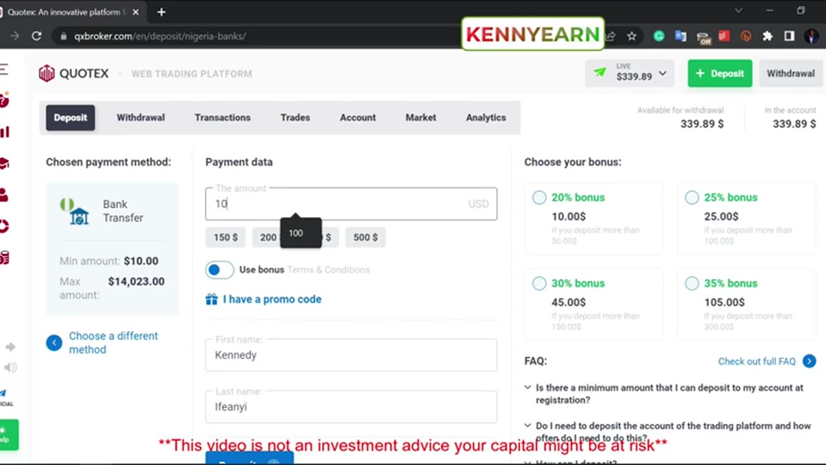Open the sidebar graduation cap education icon
The image size is (826, 465).
tap(5, 163)
